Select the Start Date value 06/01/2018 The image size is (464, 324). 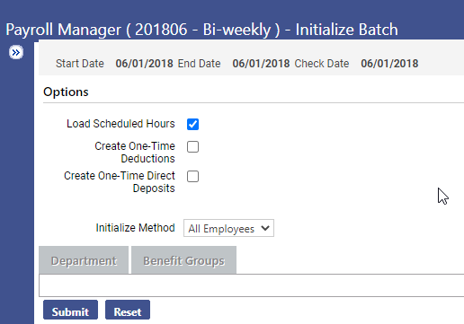[144, 64]
